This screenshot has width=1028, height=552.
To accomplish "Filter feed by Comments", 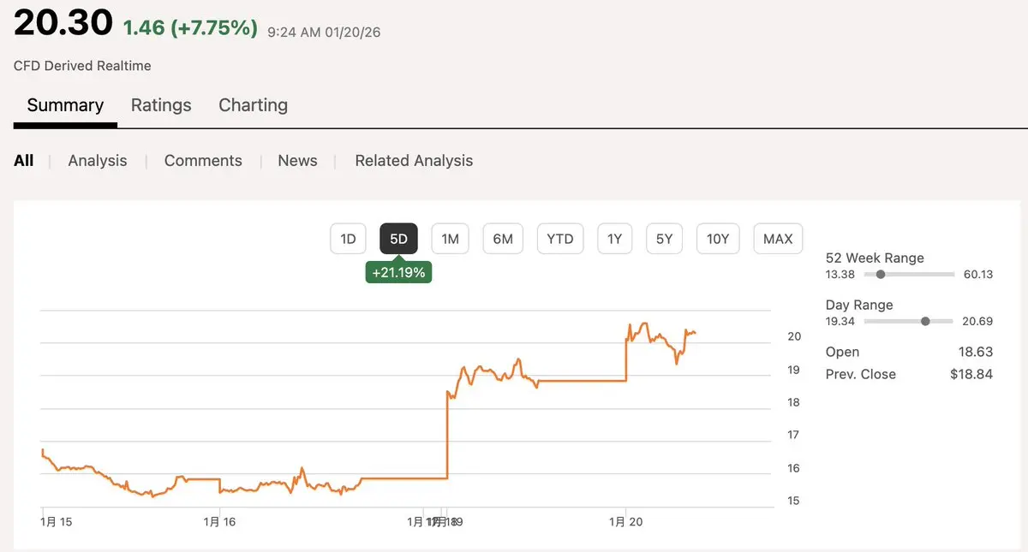I will [203, 161].
